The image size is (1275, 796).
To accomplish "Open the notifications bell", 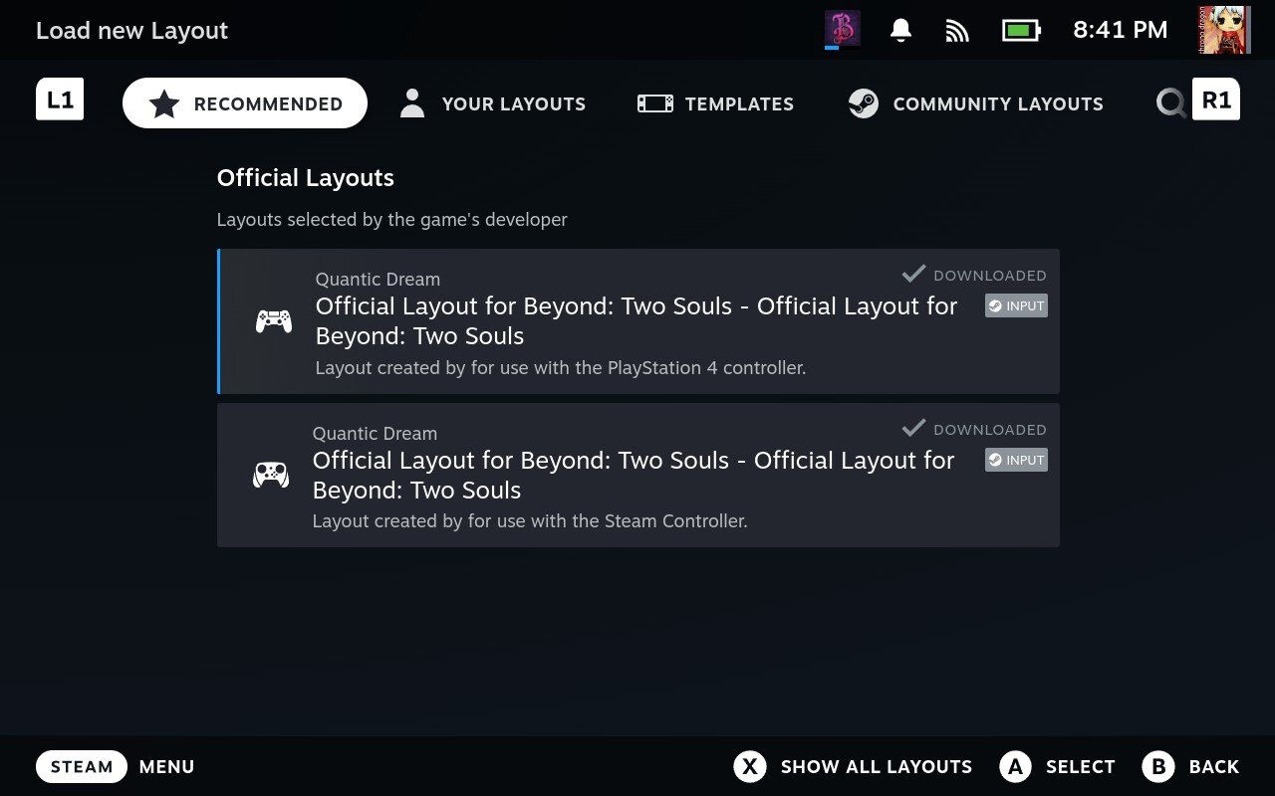I will point(900,30).
